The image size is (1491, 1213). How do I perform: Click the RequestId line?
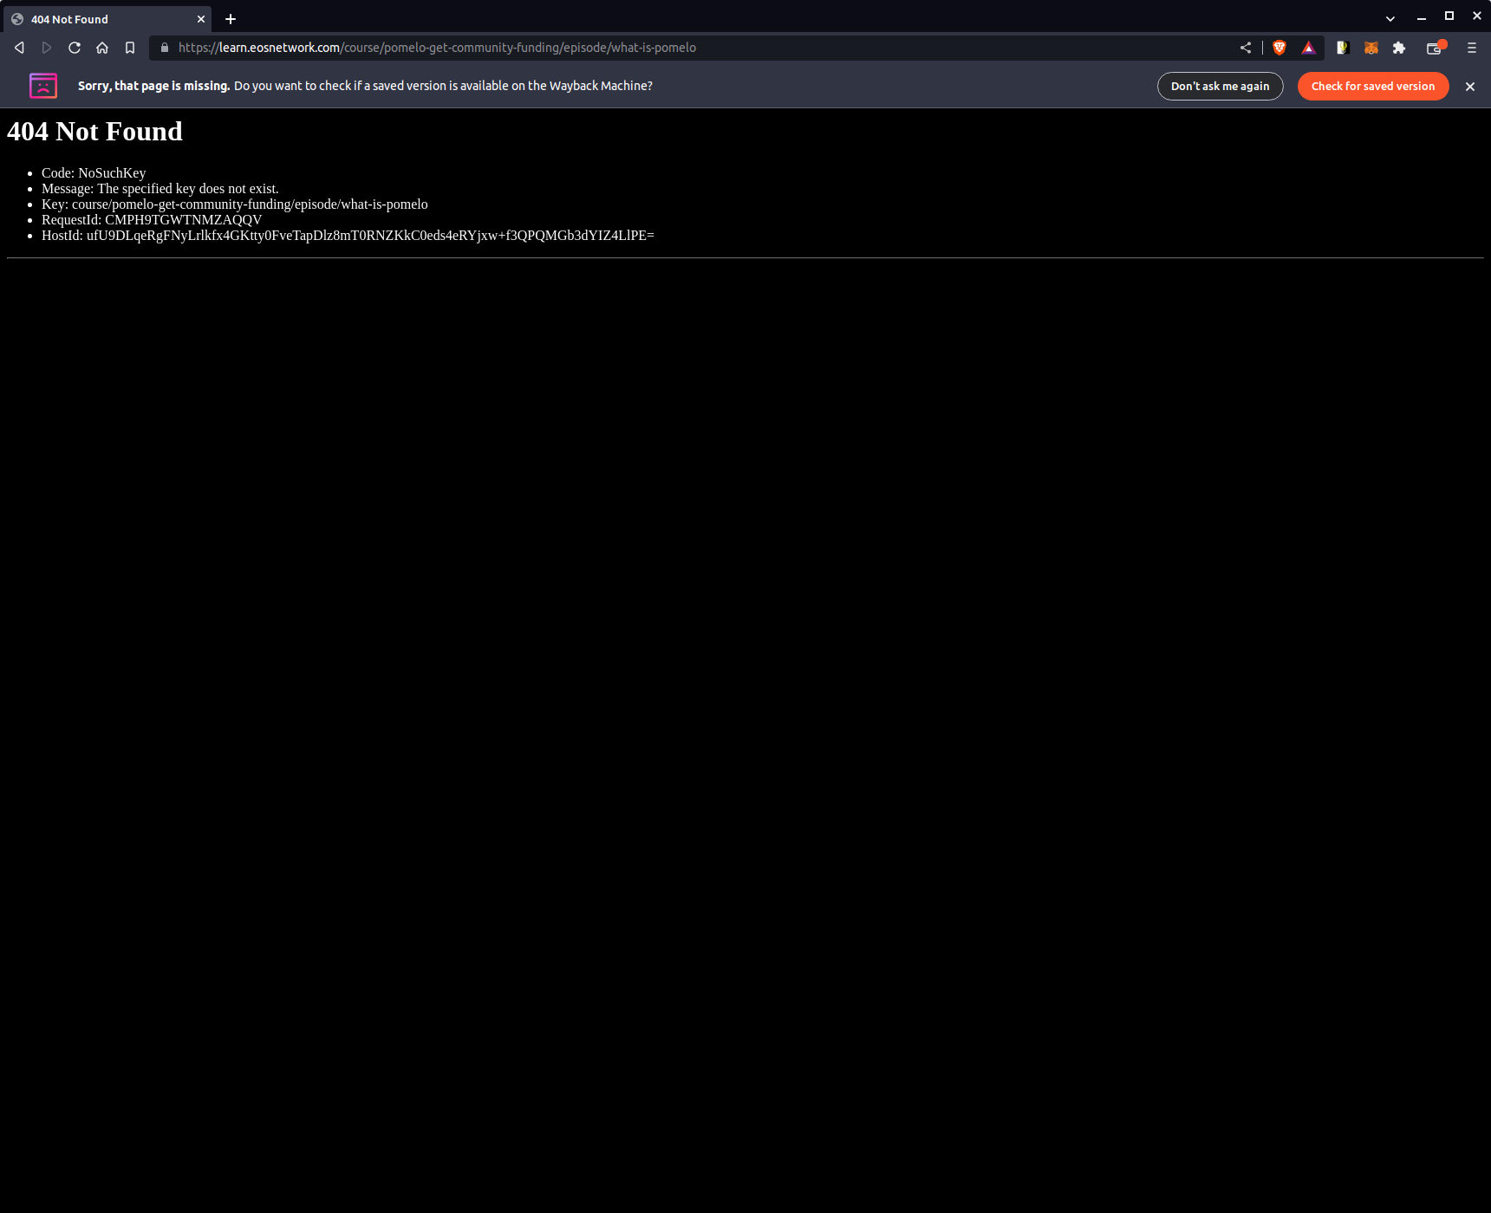coord(152,220)
